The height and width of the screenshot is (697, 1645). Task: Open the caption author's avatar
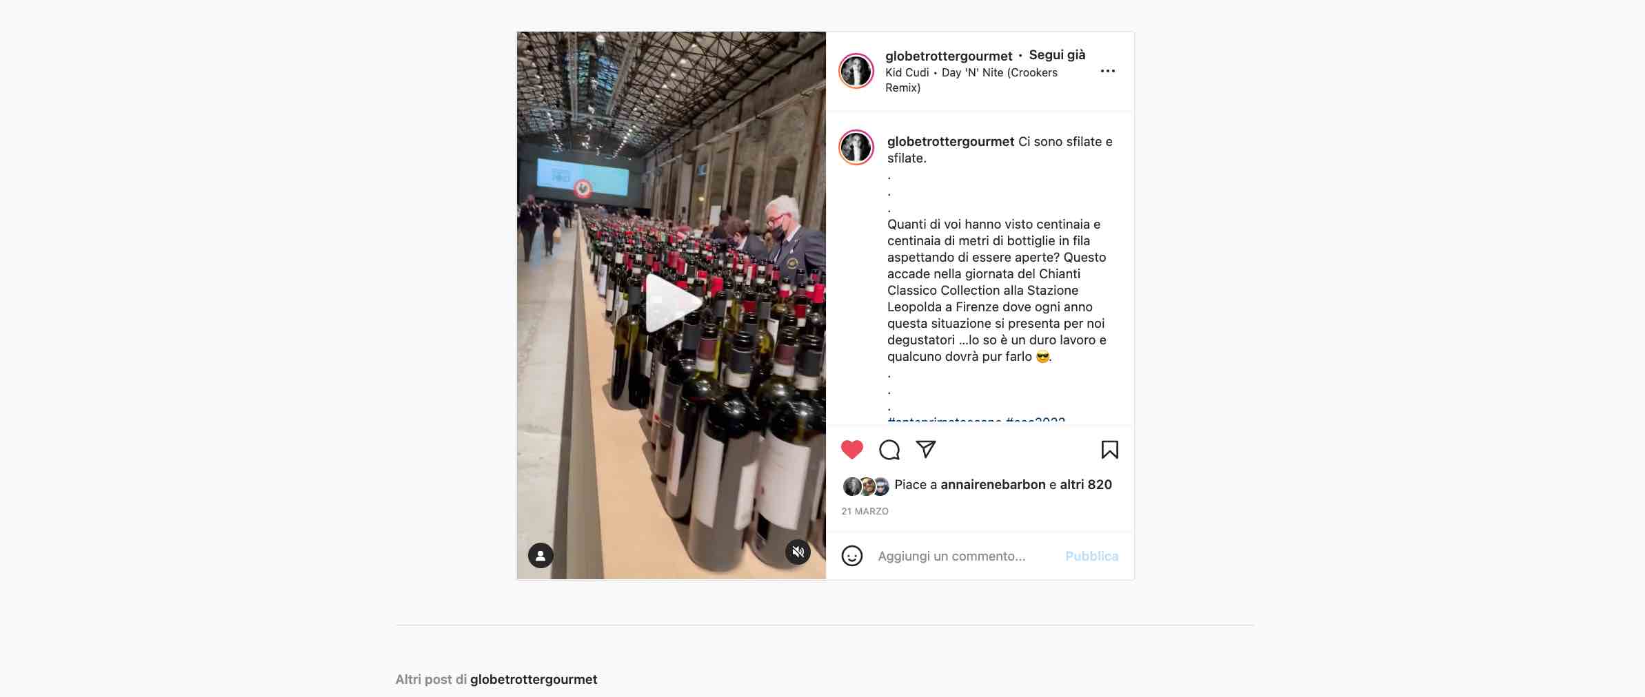(x=856, y=147)
